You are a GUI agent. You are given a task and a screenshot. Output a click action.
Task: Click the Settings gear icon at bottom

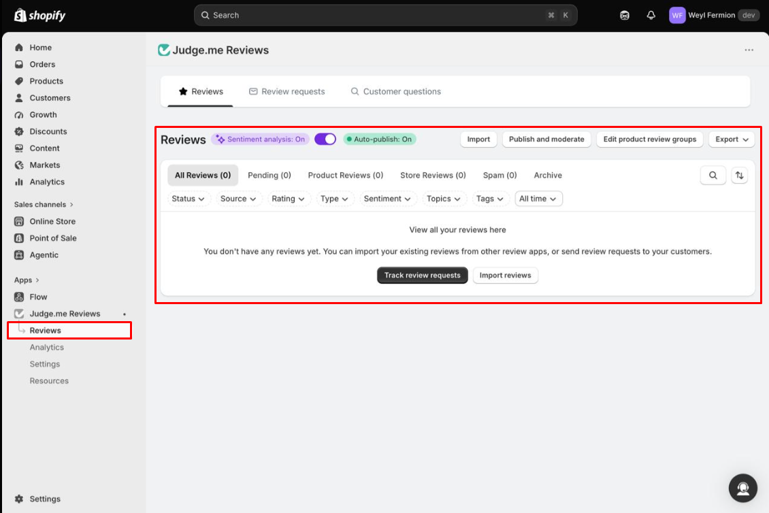point(19,499)
